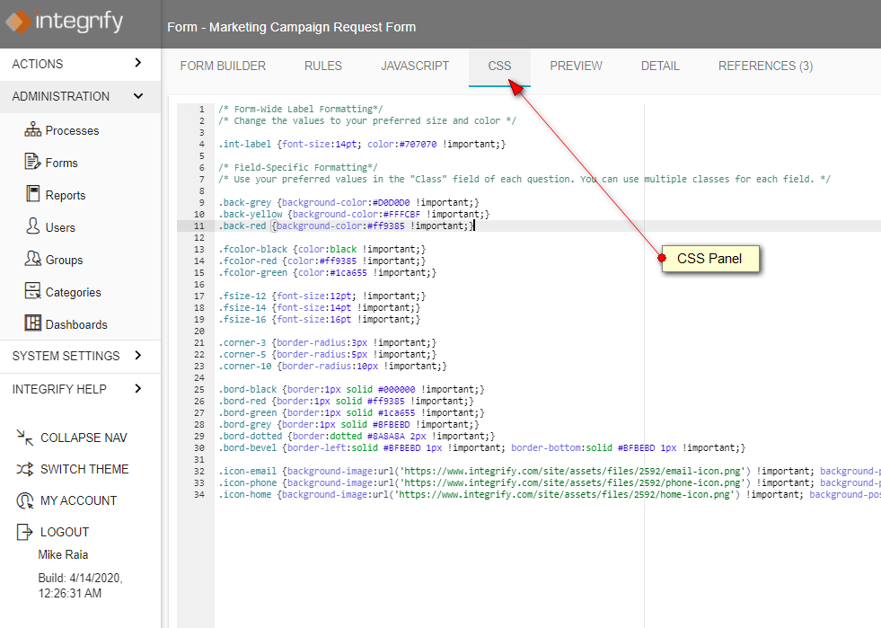Screen dimensions: 881x628
Task: Open the JavaScript tab
Action: click(x=415, y=66)
